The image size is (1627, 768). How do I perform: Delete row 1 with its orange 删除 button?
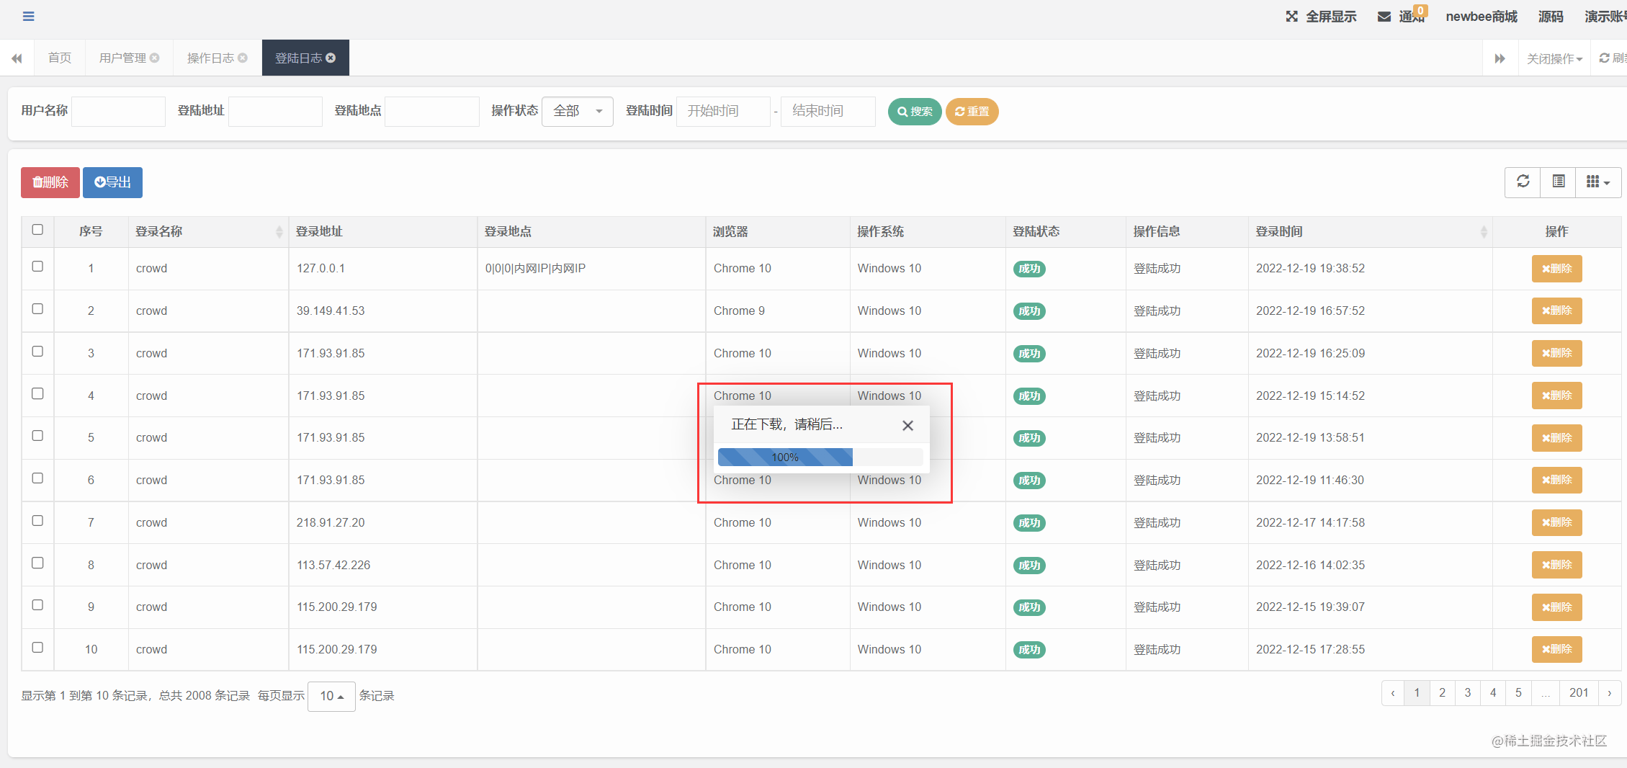(1556, 269)
